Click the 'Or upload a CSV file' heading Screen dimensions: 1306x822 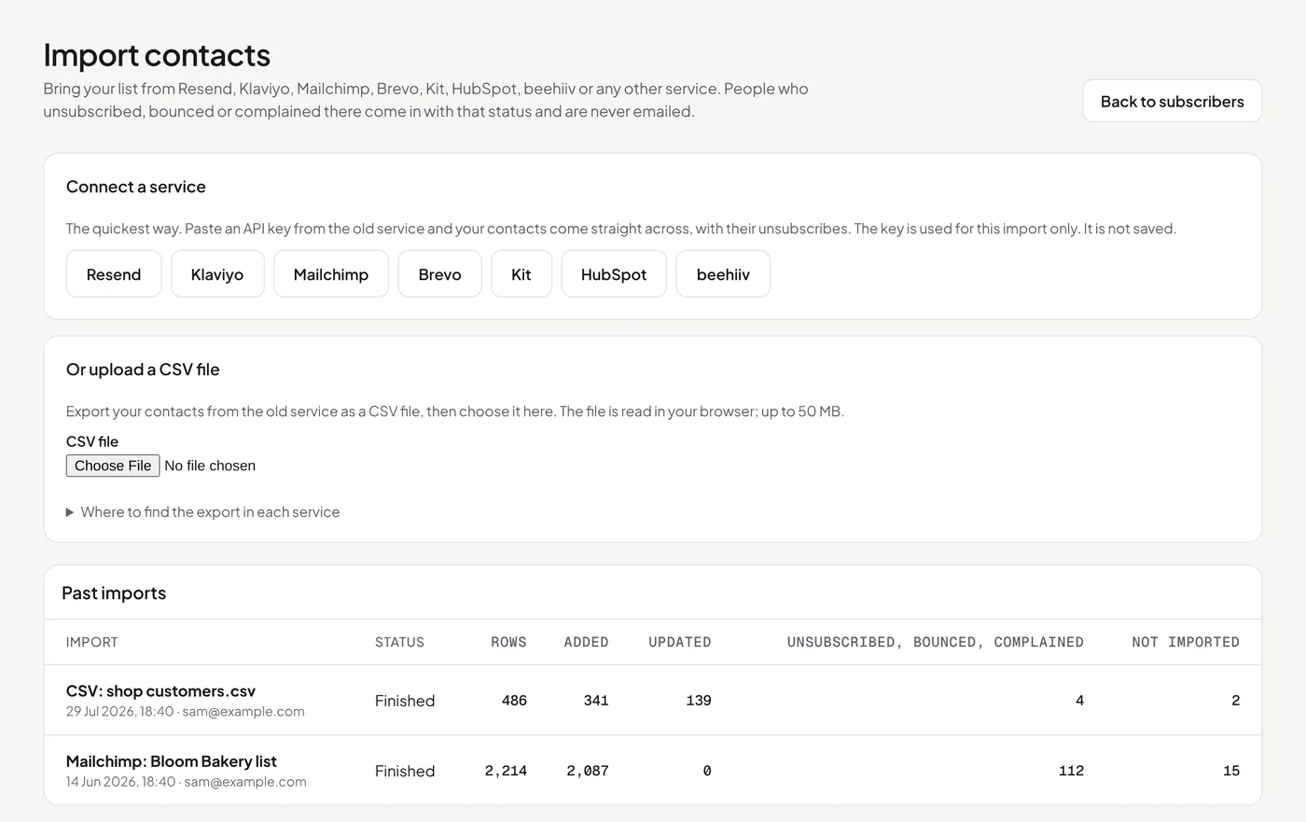[x=143, y=369]
